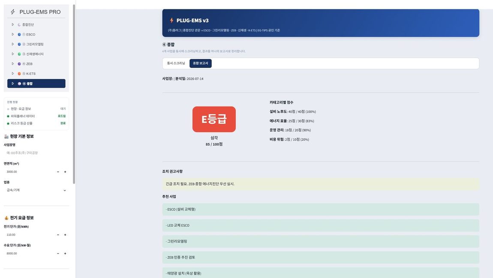Decrease 연면적 with minus icon
Viewport: 493px width, 278px height.
click(x=58, y=172)
